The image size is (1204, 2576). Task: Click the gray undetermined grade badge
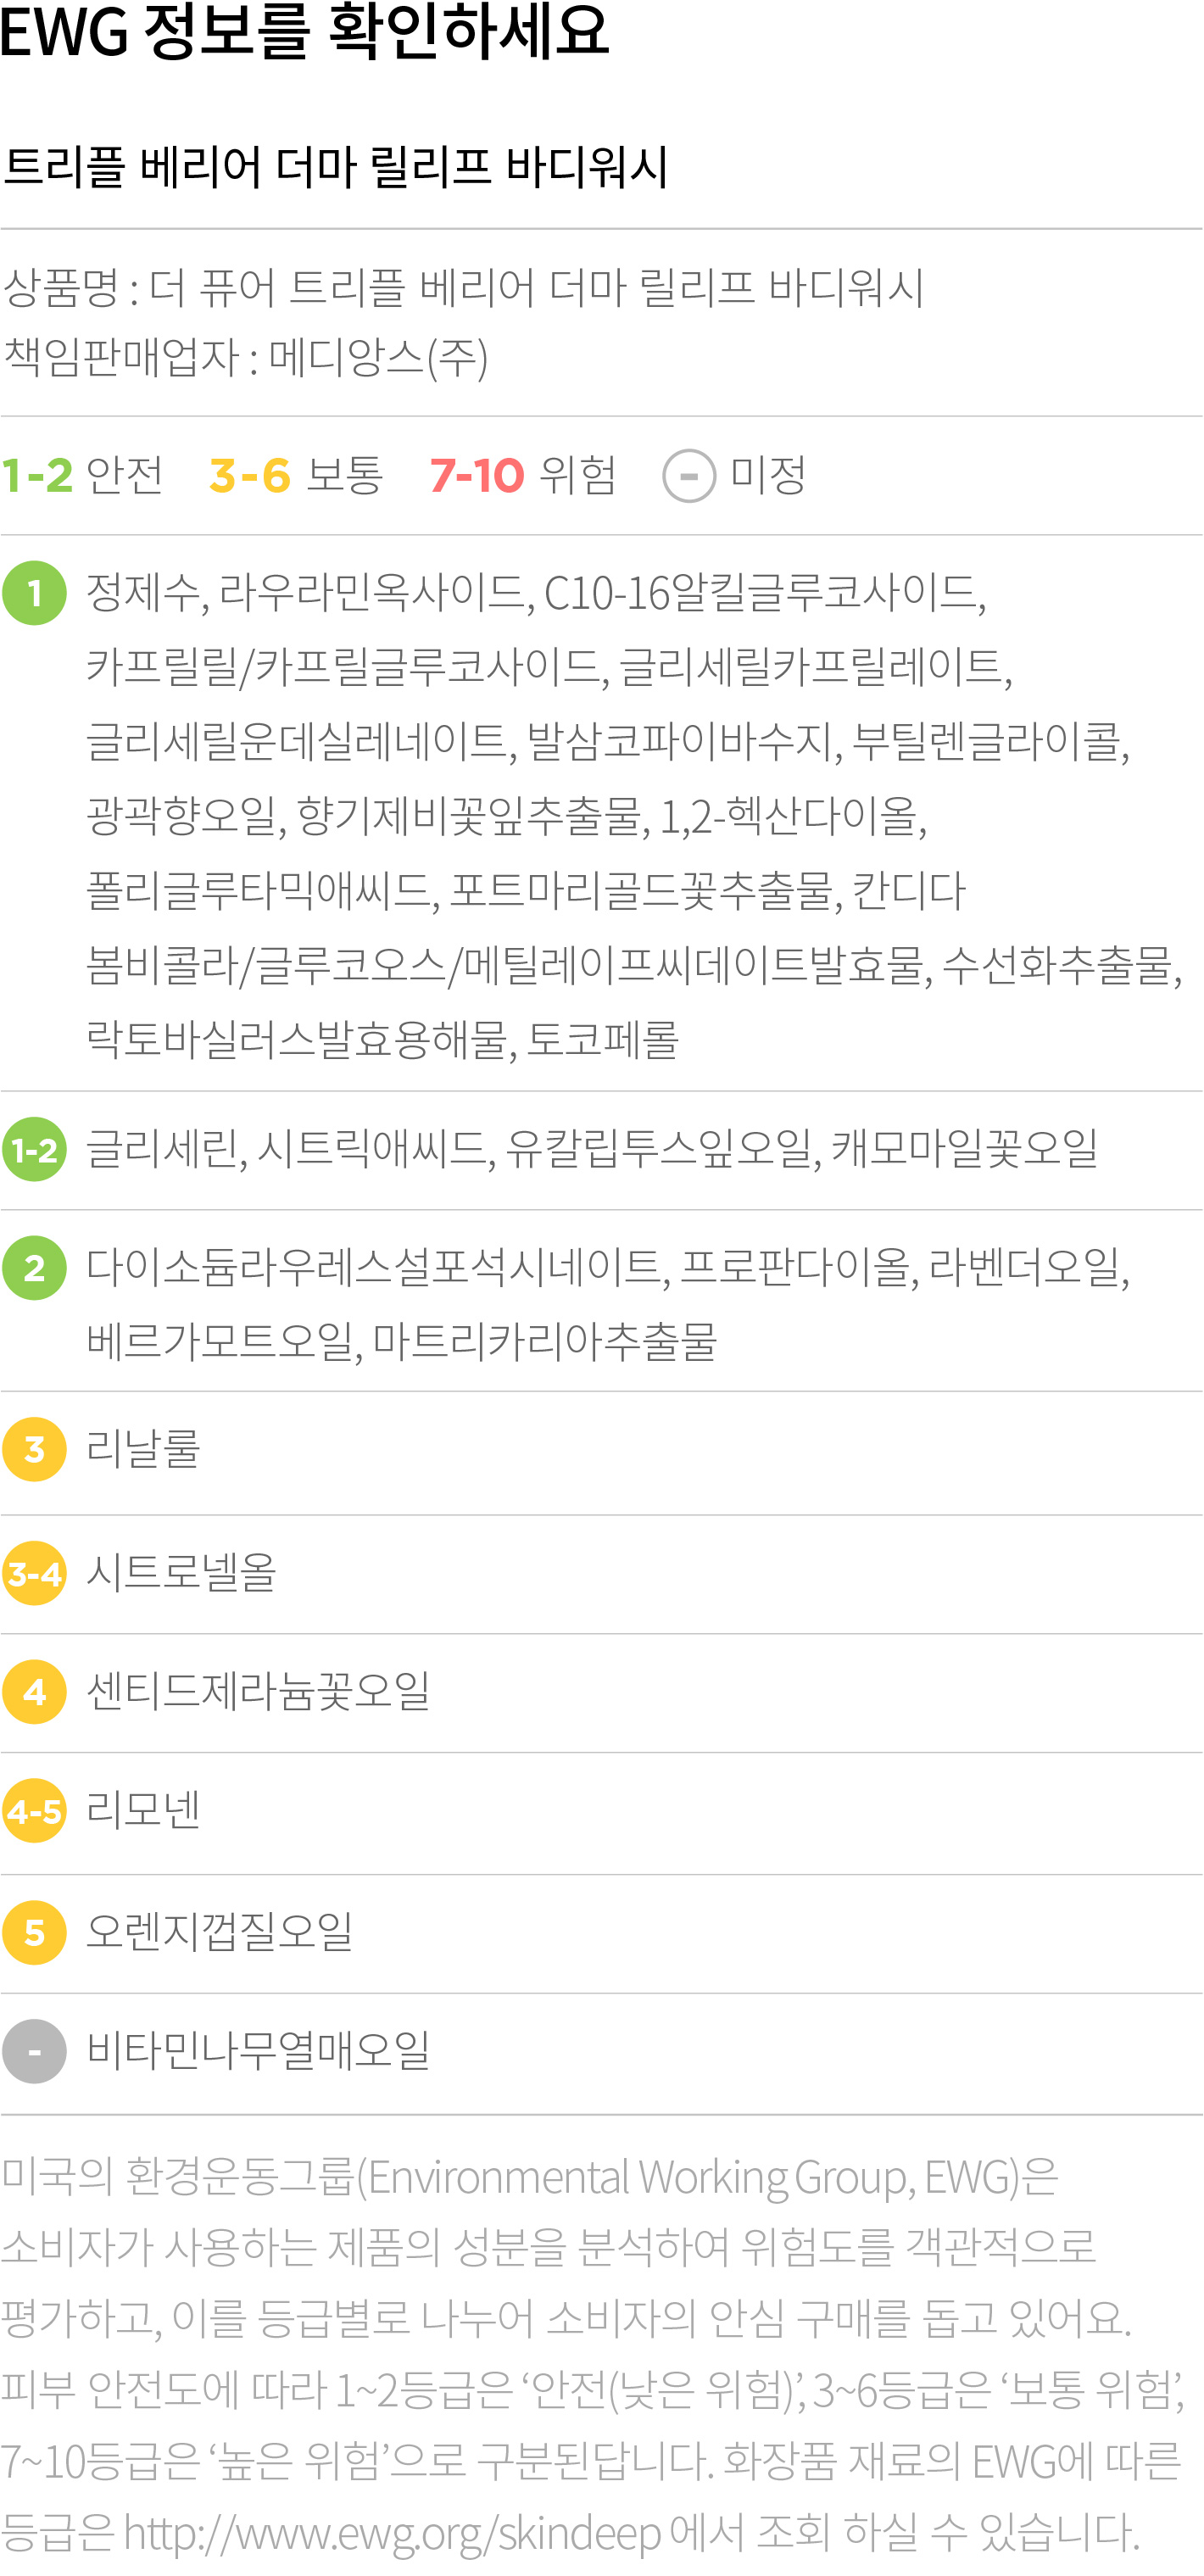tap(35, 2052)
